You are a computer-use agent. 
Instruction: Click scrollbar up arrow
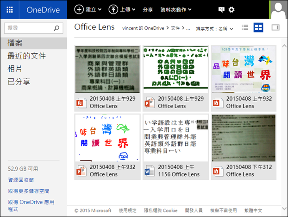284,45
